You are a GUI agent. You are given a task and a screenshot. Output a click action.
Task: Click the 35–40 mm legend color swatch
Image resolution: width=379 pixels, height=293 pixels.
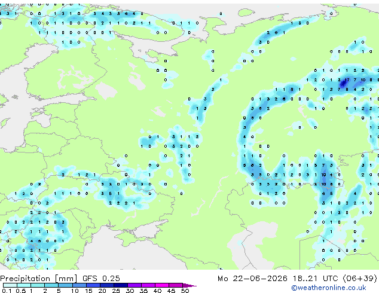[148, 285]
